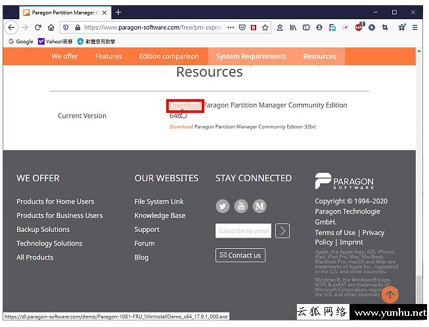Open Blog link in footer
429x327 pixels.
141,257
